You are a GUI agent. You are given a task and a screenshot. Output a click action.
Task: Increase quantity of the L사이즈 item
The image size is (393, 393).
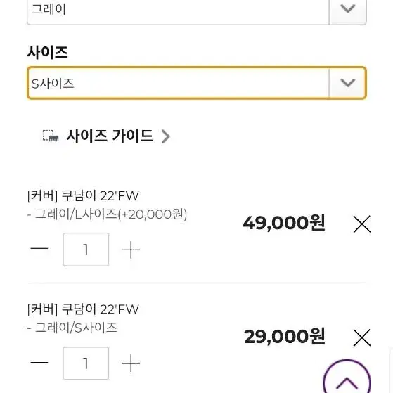pyautogui.click(x=131, y=250)
